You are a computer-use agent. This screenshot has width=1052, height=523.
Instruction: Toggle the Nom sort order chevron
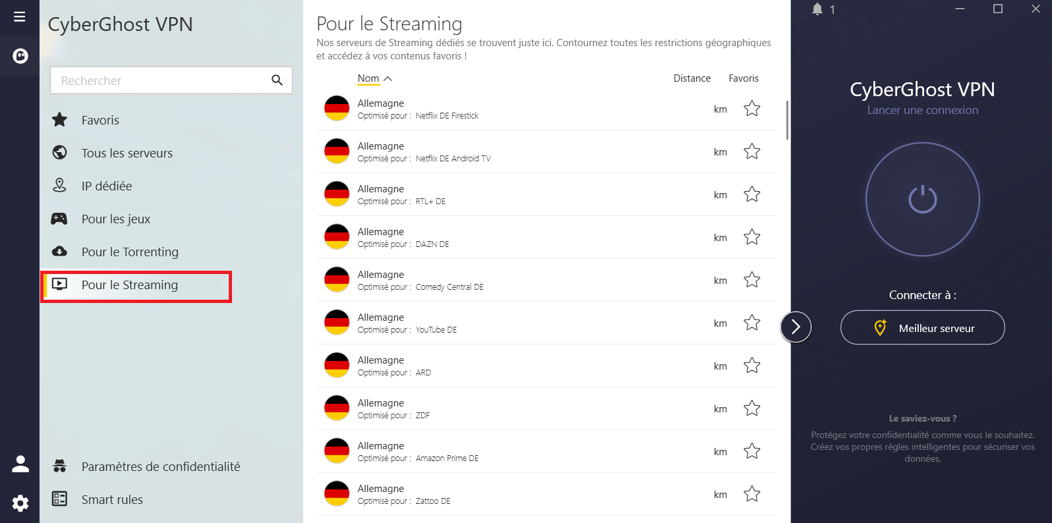click(x=388, y=78)
